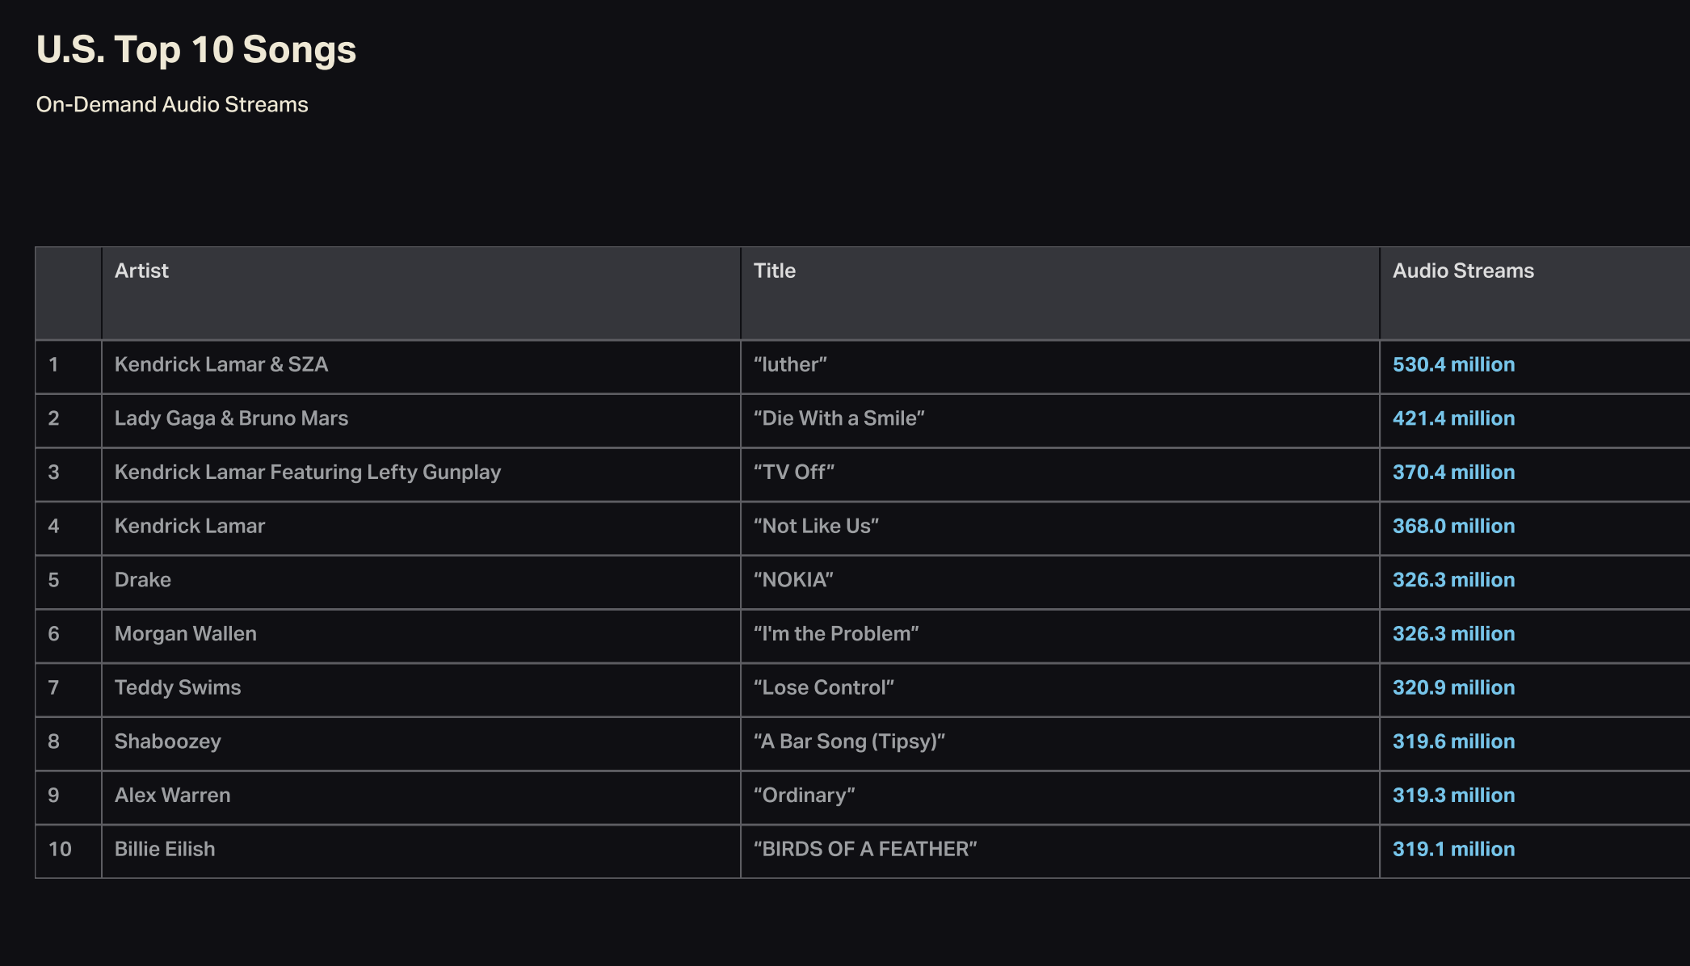The image size is (1690, 966).
Task: Click the song title "luther"
Action: click(790, 365)
